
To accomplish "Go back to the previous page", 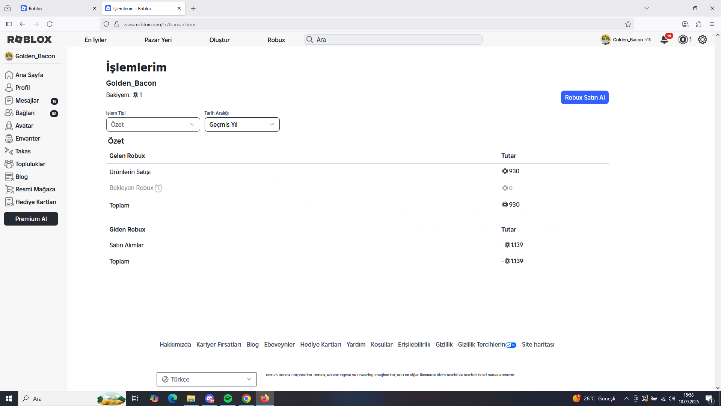I will tap(23, 24).
